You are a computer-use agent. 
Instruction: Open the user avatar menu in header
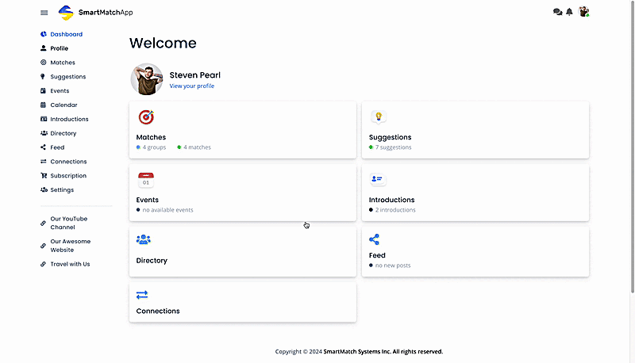pos(583,12)
